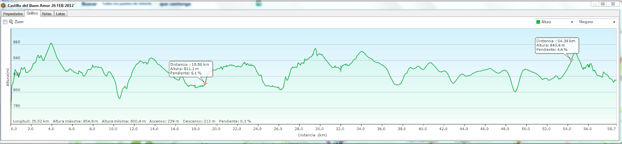
Task: Open the Altura dropdown
Action: pos(554,22)
